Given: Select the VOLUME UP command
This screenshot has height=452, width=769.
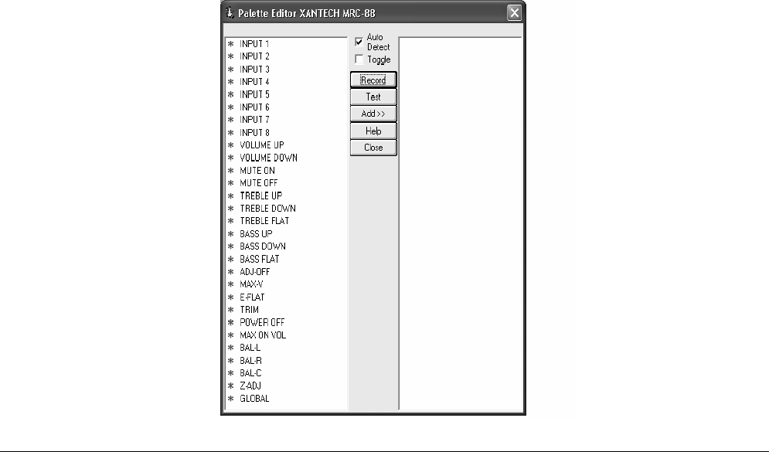Looking at the screenshot, I should click(262, 145).
